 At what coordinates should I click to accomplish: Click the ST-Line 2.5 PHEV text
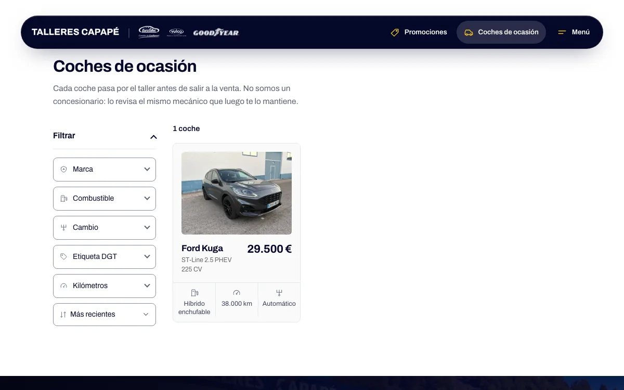coord(206,260)
